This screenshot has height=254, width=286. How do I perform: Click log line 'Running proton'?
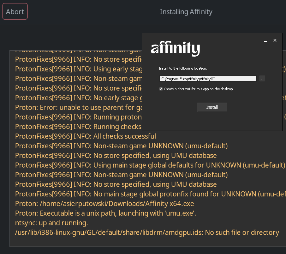(79, 117)
